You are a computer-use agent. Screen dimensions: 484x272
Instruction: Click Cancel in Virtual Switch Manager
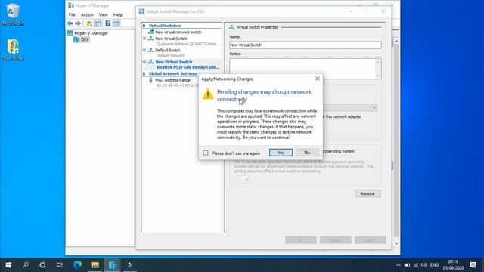point(336,240)
